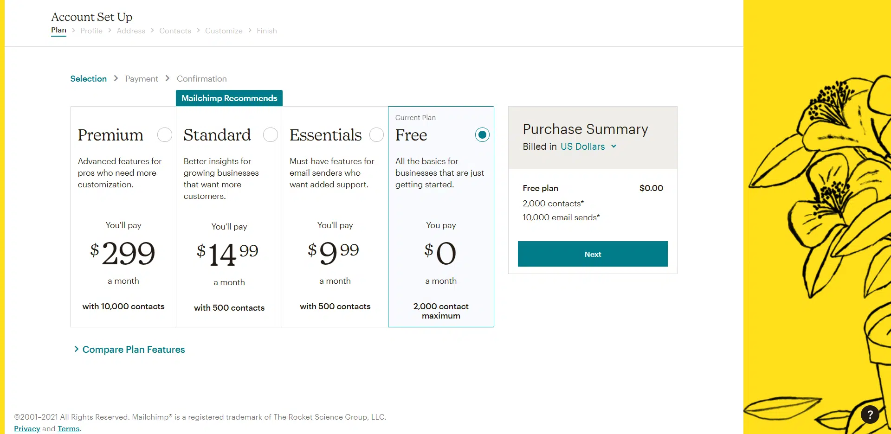Image resolution: width=891 pixels, height=434 pixels.
Task: Click the Mailchimp Recommends badge
Action: (229, 98)
